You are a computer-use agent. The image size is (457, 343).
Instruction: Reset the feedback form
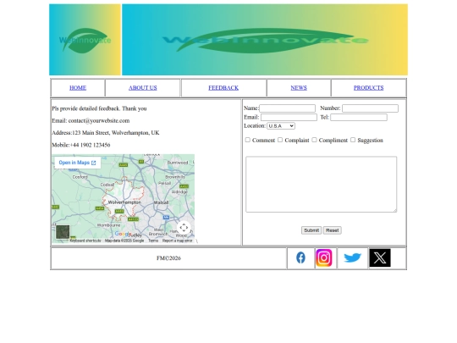tap(333, 230)
